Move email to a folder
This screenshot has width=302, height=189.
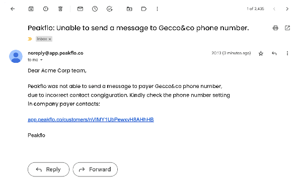click(x=129, y=9)
